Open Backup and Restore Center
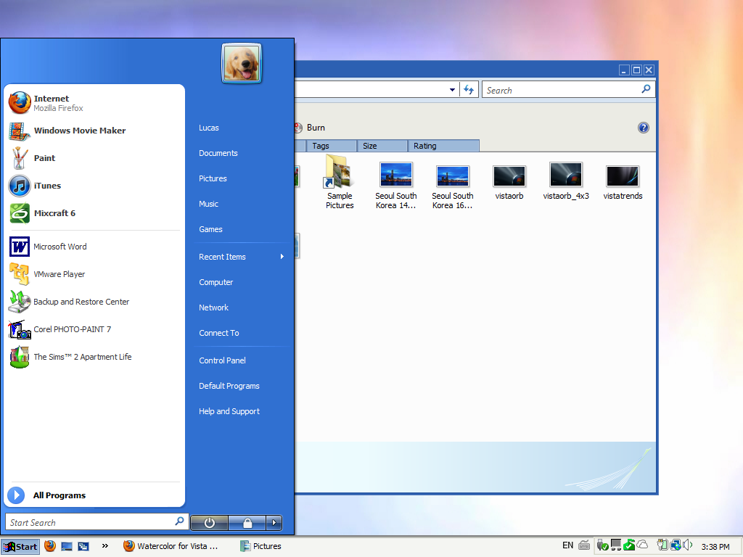This screenshot has height=557, width=743. (x=94, y=302)
